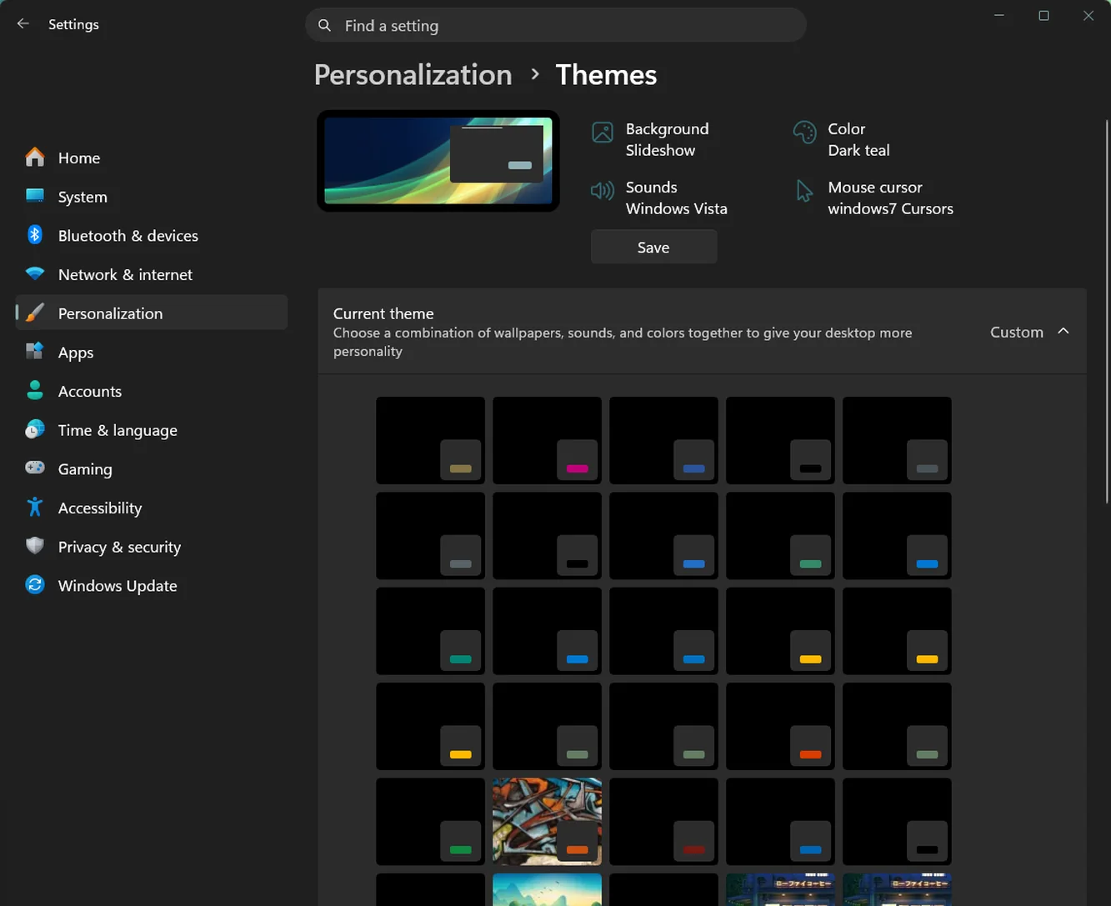
Task: Click the Background picture icon
Action: pyautogui.click(x=603, y=133)
